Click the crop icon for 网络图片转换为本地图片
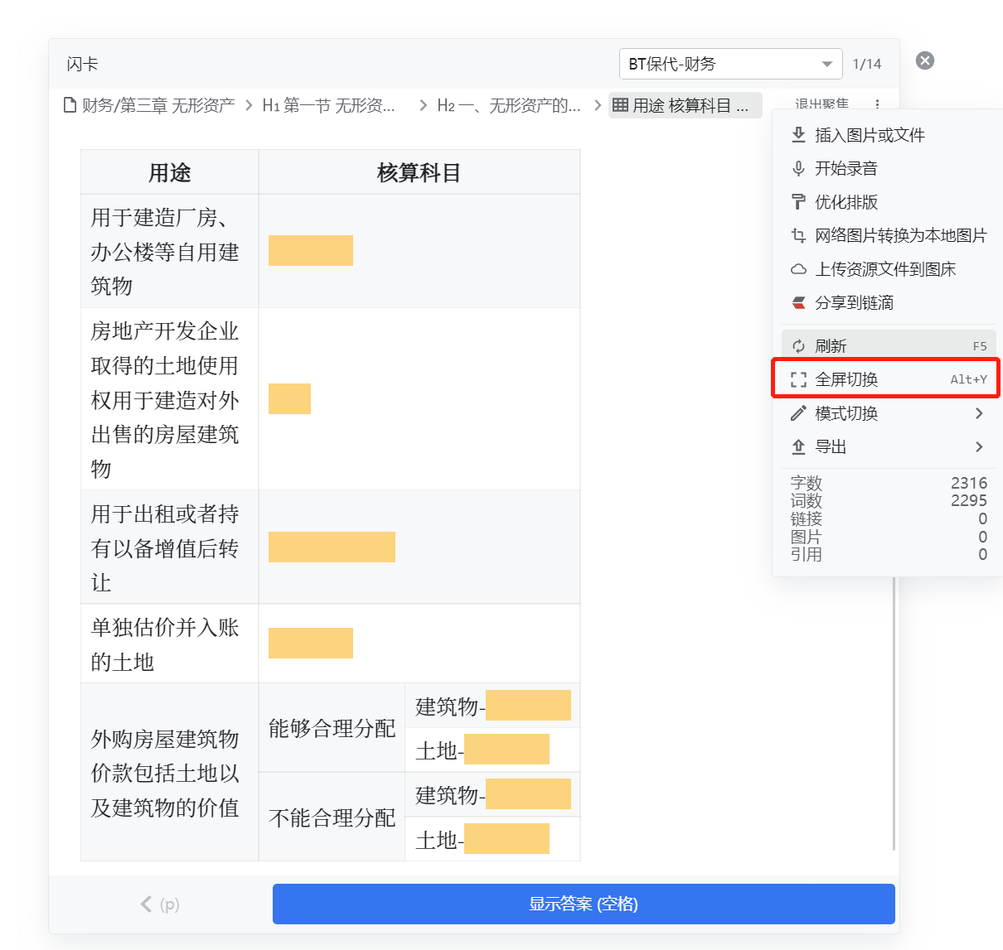Viewport: 1003px width, 950px height. [798, 236]
